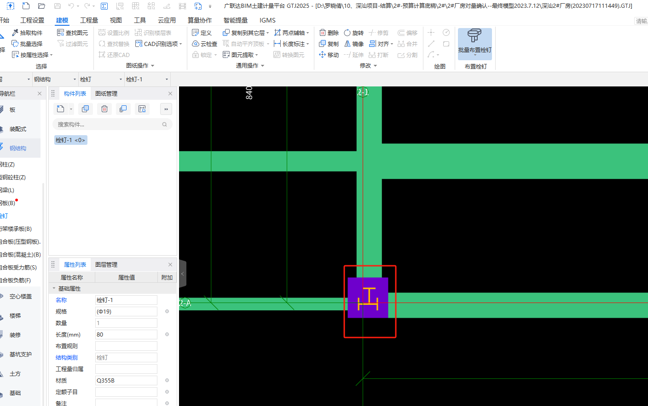The width and height of the screenshot is (648, 406).
Task: Switch to the 图层管理 tab
Action: 106,264
